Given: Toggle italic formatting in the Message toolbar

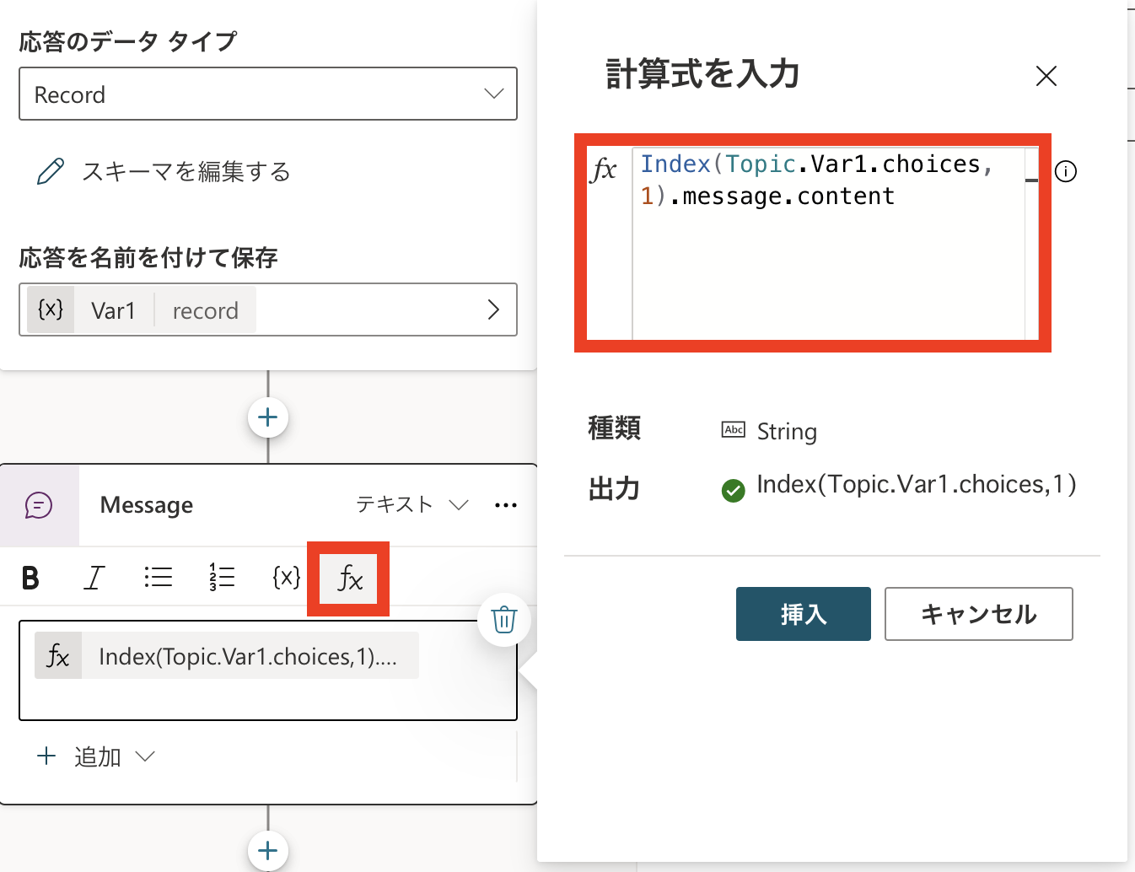Looking at the screenshot, I should 94,578.
